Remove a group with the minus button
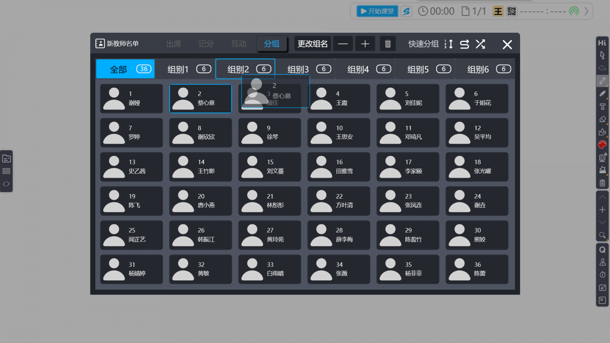The image size is (610, 343). [343, 44]
